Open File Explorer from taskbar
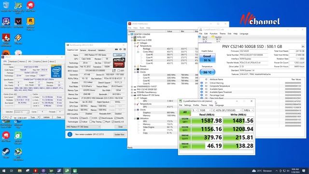Screen dimensions: 309x174 point(20,171)
